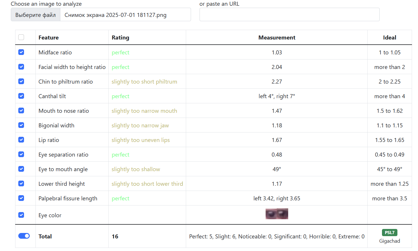Uncheck the Midface ratio checkbox

coord(21,52)
